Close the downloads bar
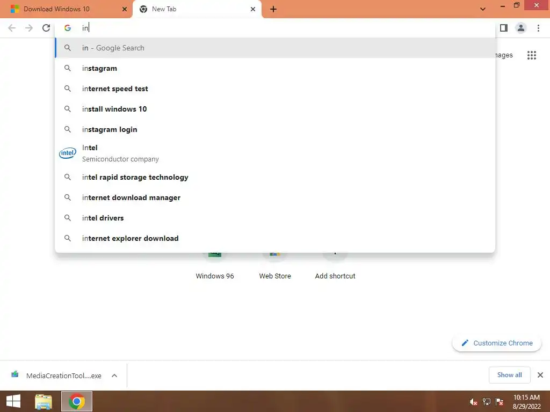This screenshot has height=412, width=550. (x=540, y=375)
